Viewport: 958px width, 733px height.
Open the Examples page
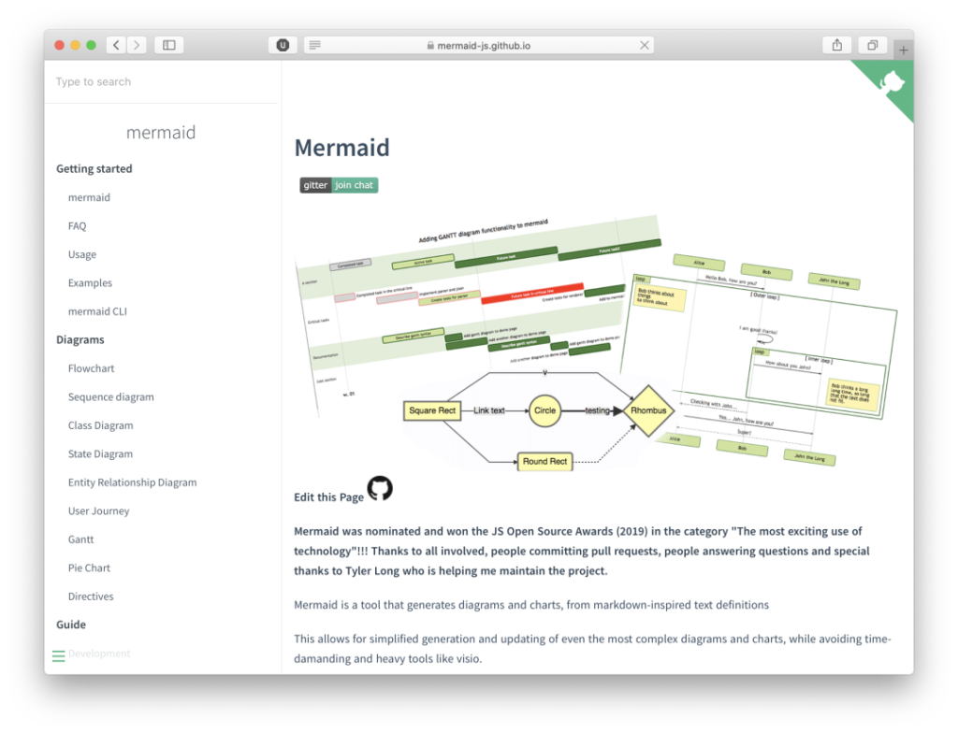(x=90, y=282)
